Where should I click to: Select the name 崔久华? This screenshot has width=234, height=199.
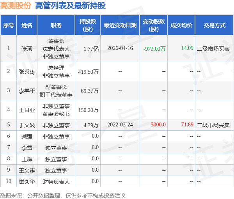pos(27,182)
